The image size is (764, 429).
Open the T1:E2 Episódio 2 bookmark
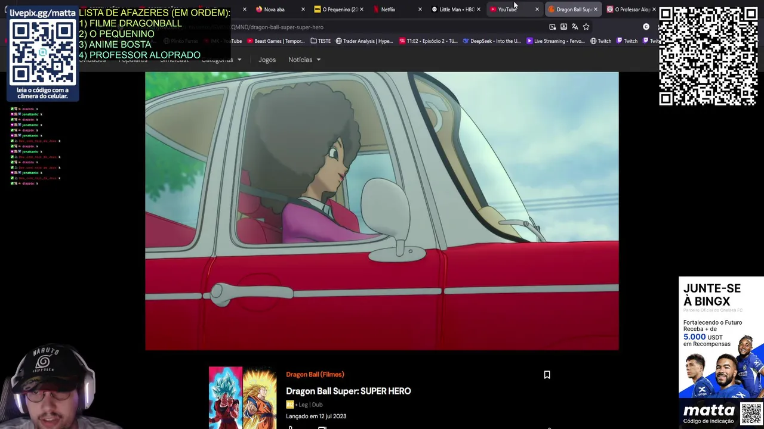tap(428, 41)
